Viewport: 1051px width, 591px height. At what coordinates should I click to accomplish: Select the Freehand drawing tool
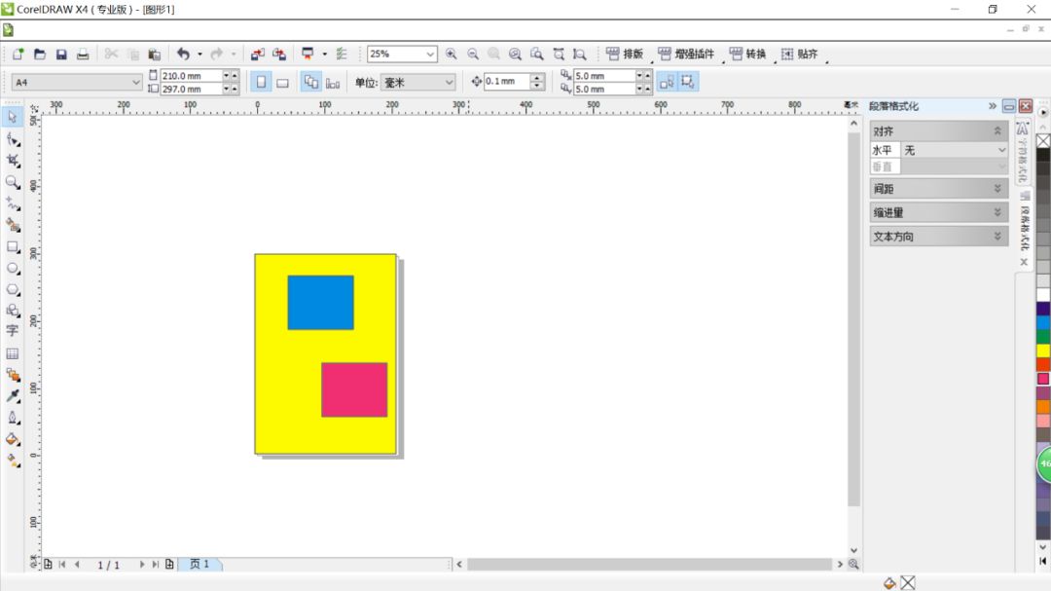12,203
